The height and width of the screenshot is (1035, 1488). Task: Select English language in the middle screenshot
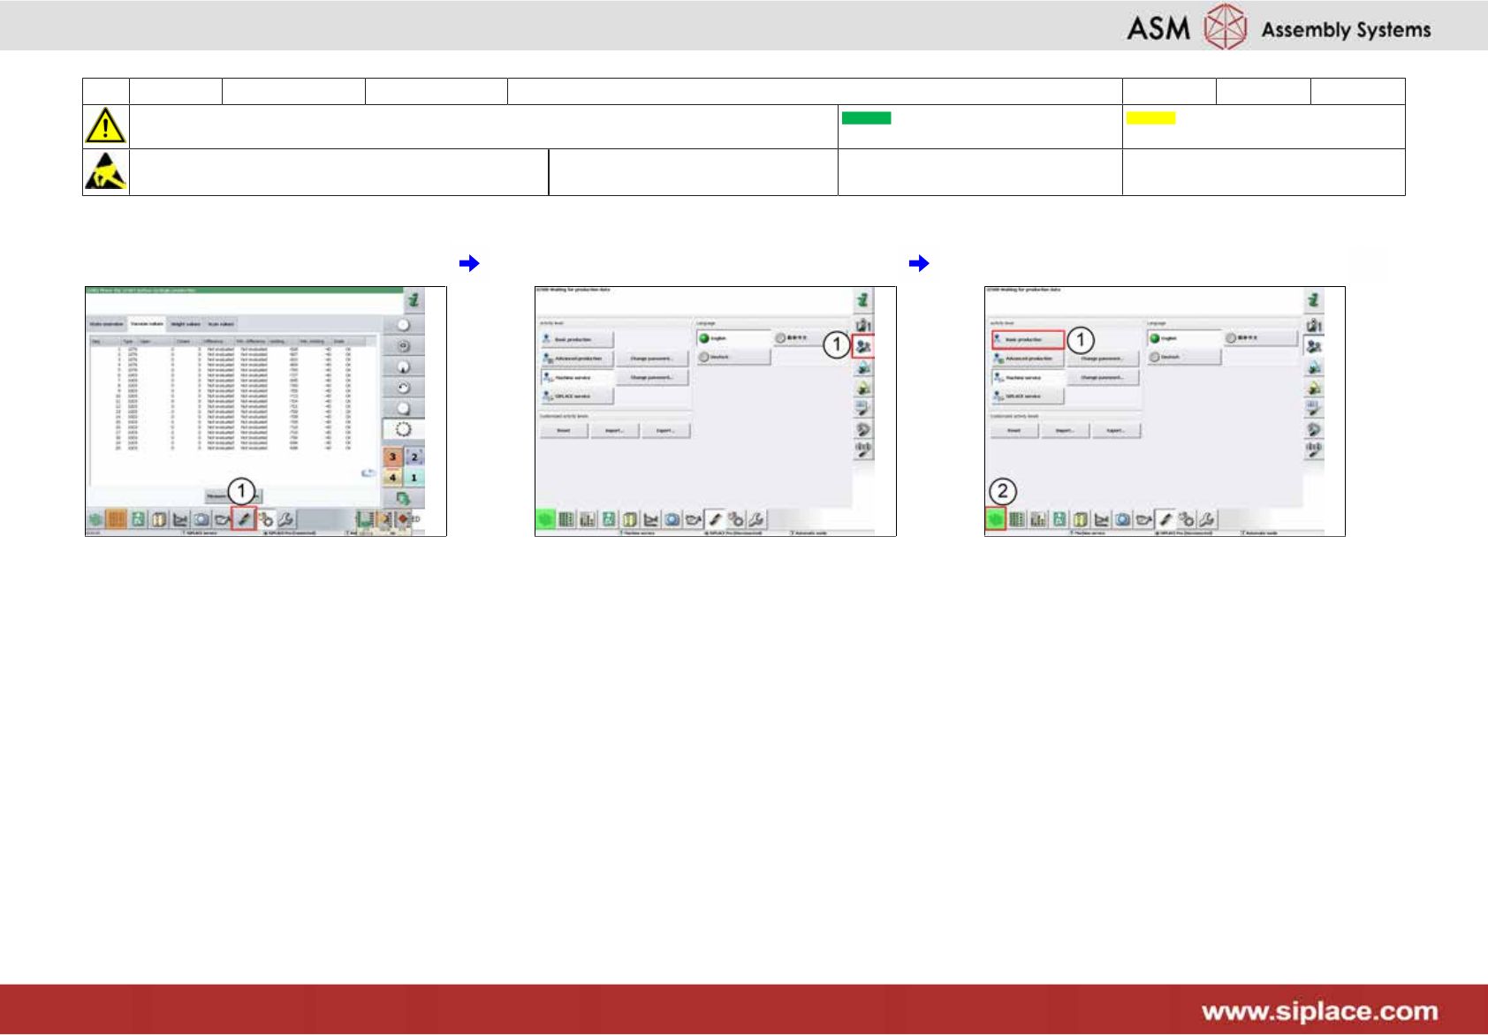click(x=733, y=338)
